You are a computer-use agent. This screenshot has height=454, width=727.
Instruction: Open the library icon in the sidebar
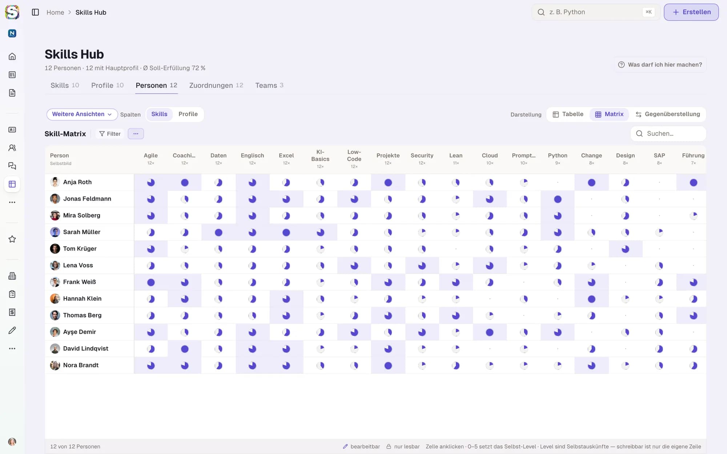tap(12, 74)
